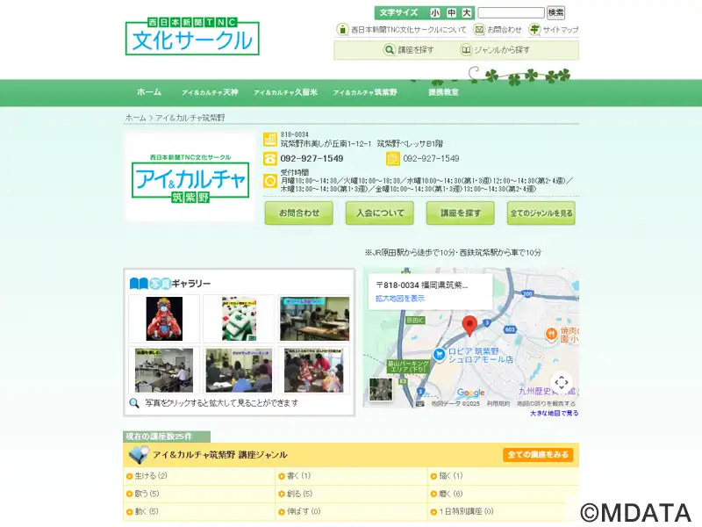Click the envelope icon beside お問合わせ
This screenshot has height=527, width=702.
coord(479,30)
